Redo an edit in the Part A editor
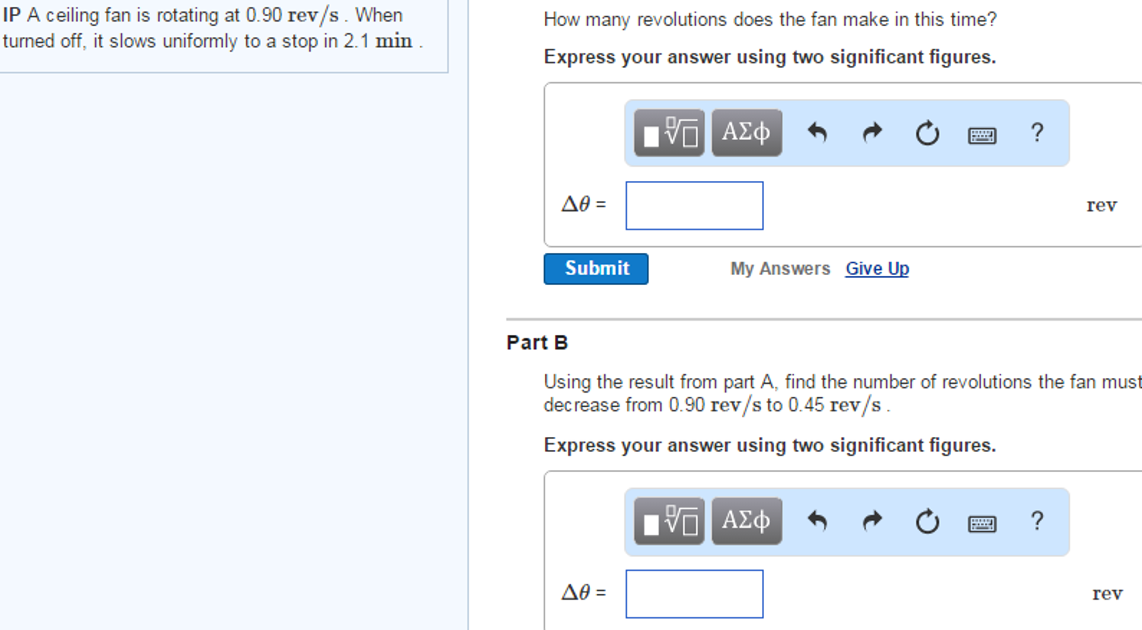This screenshot has height=630, width=1142. [871, 132]
